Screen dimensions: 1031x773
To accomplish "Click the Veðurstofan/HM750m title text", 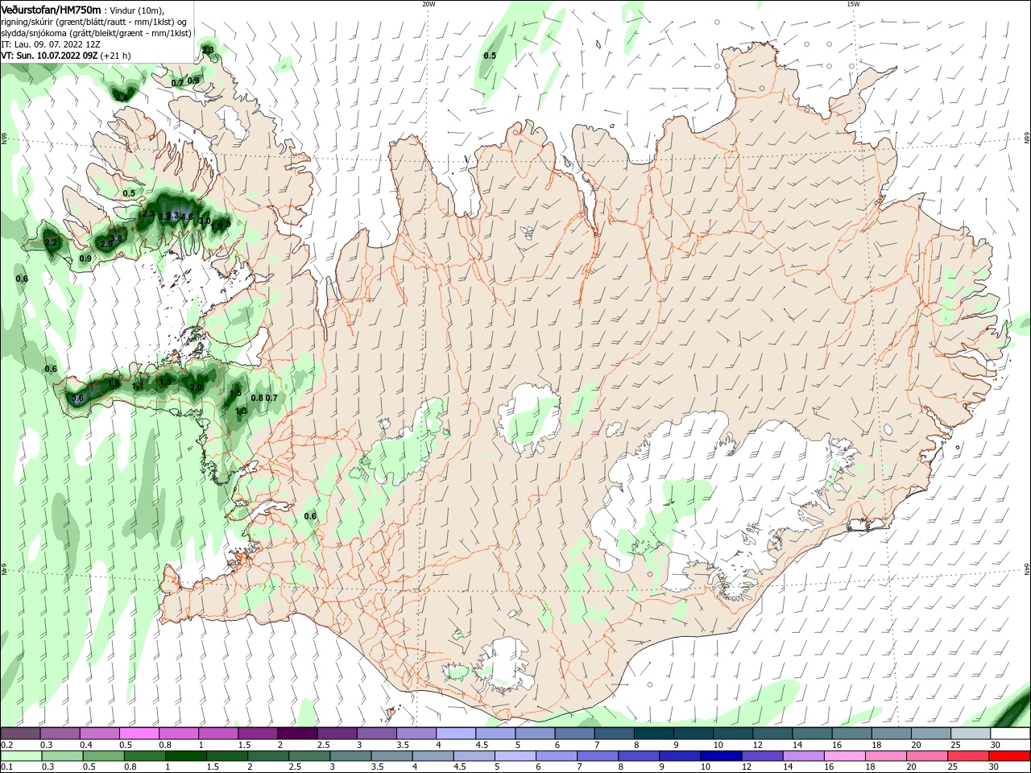I will point(51,9).
